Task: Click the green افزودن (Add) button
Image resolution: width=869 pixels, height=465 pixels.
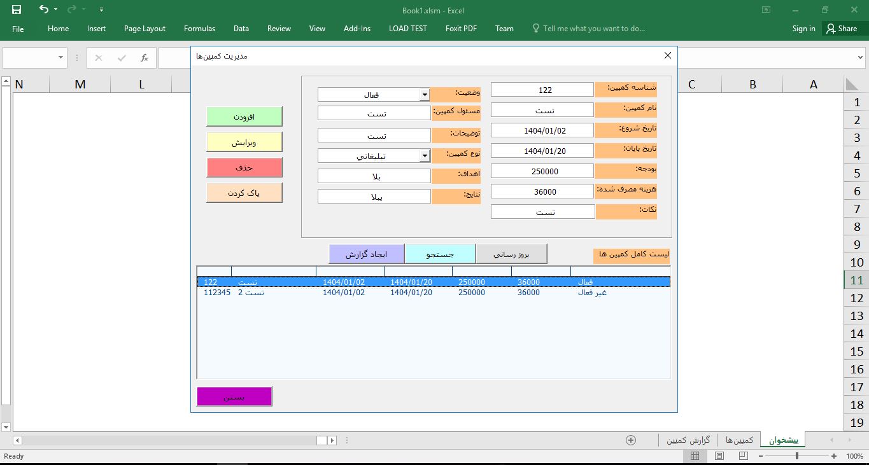Action: 244,116
